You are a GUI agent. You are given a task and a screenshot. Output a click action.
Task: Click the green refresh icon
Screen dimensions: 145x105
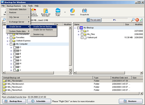tap(141, 20)
